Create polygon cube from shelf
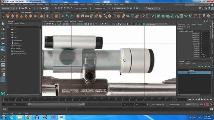The width and height of the screenshot is (214, 120). coord(12,16)
